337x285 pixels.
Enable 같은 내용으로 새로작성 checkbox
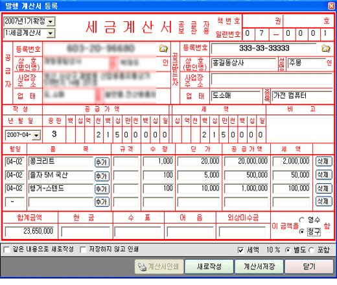point(7,249)
